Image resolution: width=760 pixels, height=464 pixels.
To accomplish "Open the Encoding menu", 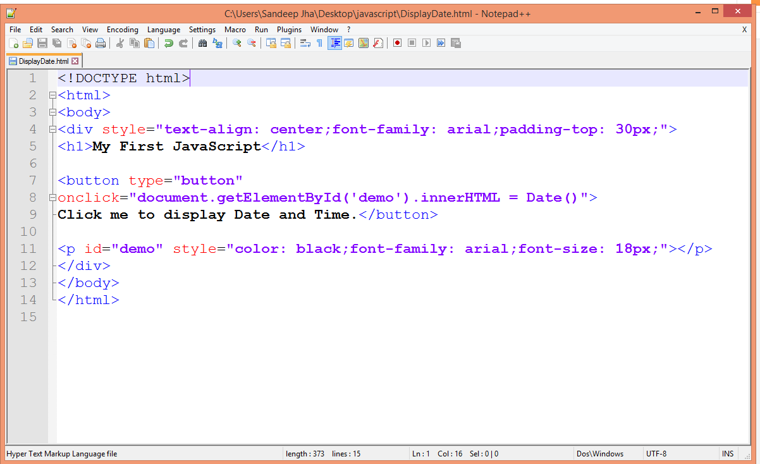I will (122, 29).
